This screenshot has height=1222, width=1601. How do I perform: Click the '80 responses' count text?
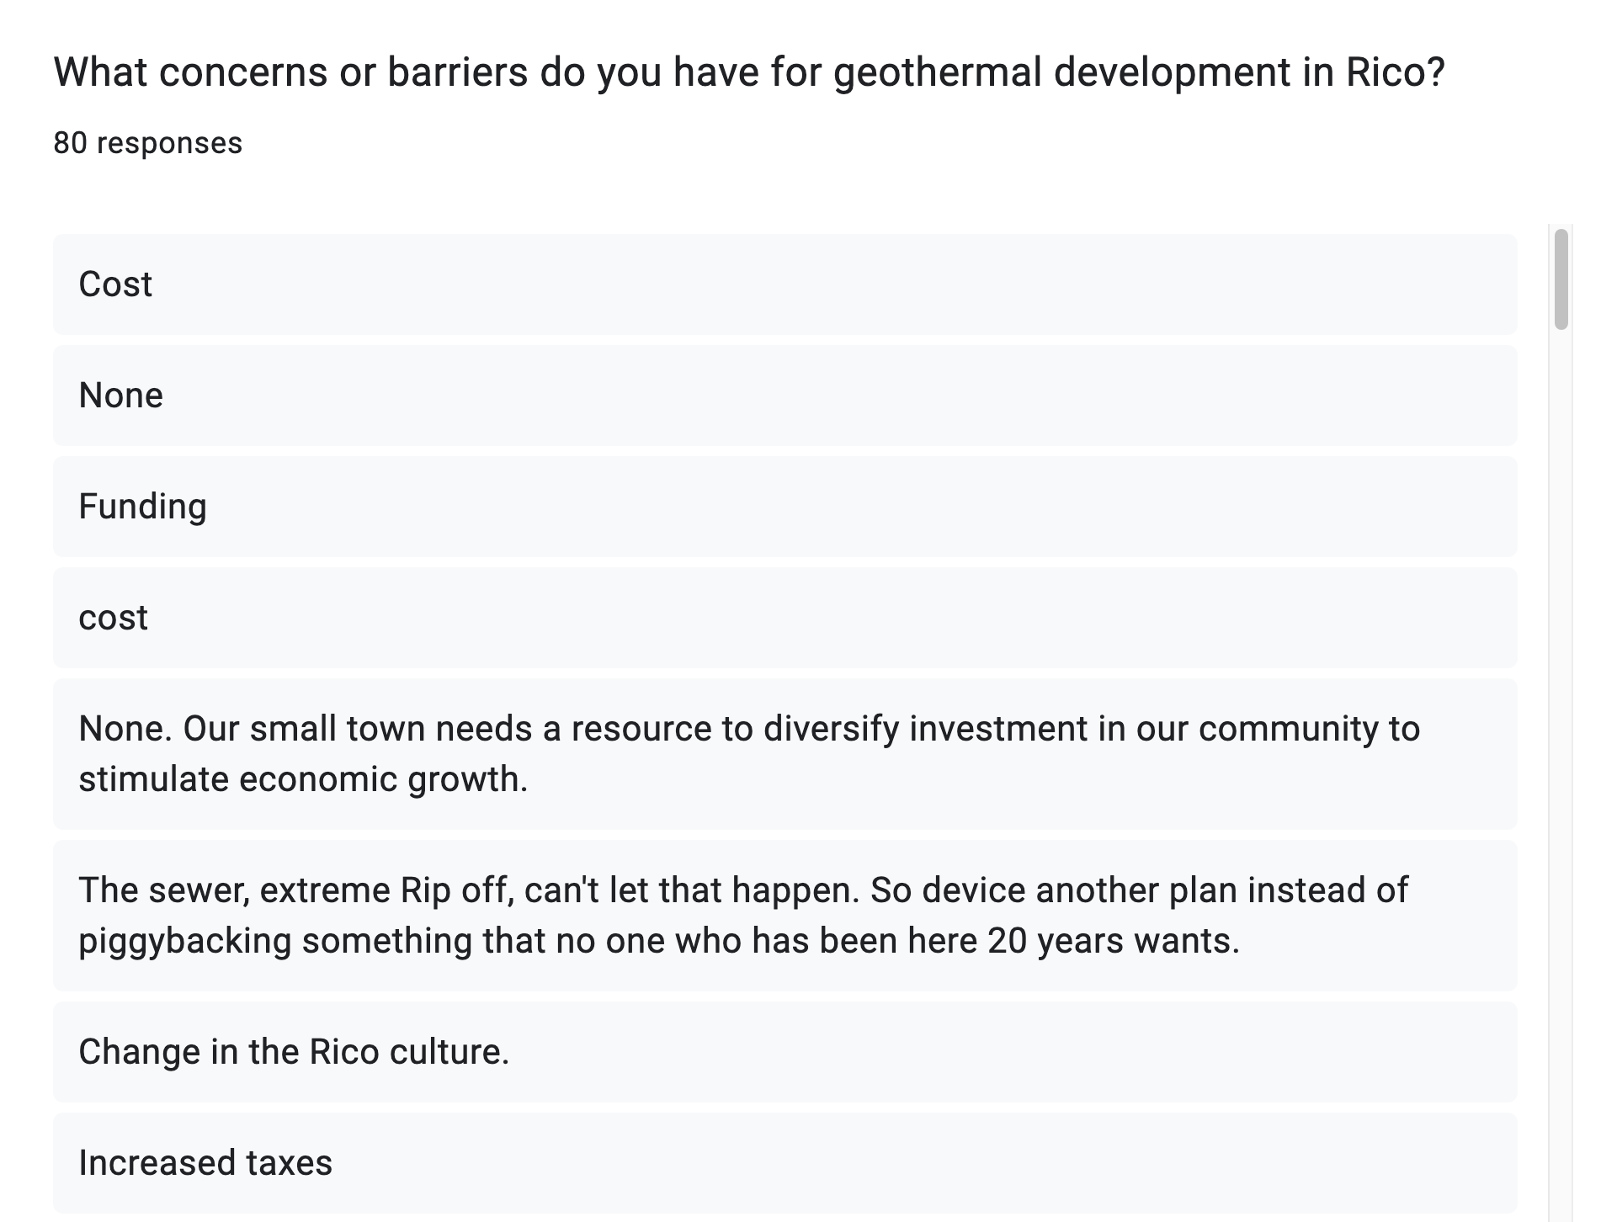point(148,143)
